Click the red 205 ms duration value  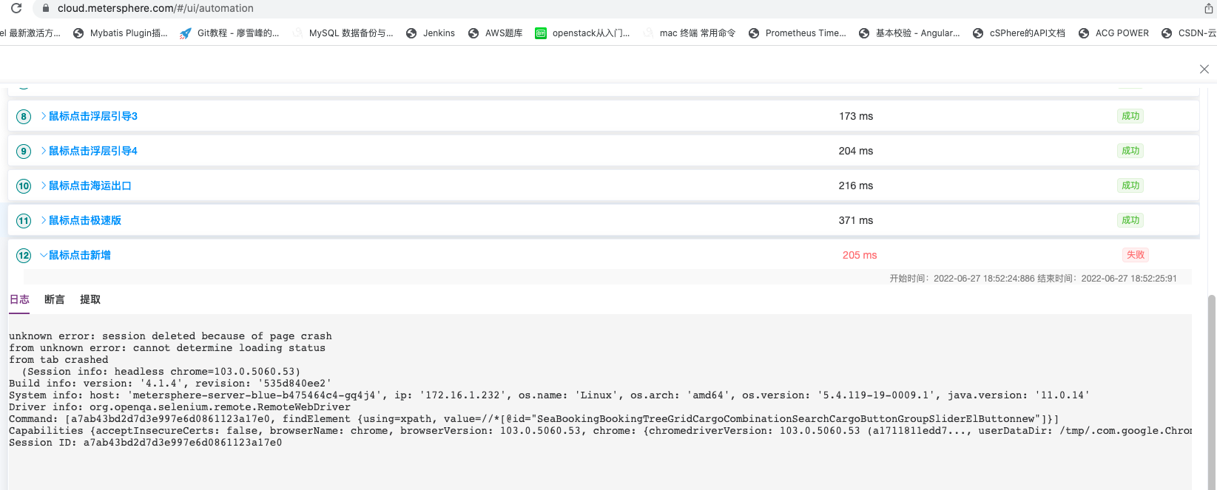tap(860, 255)
